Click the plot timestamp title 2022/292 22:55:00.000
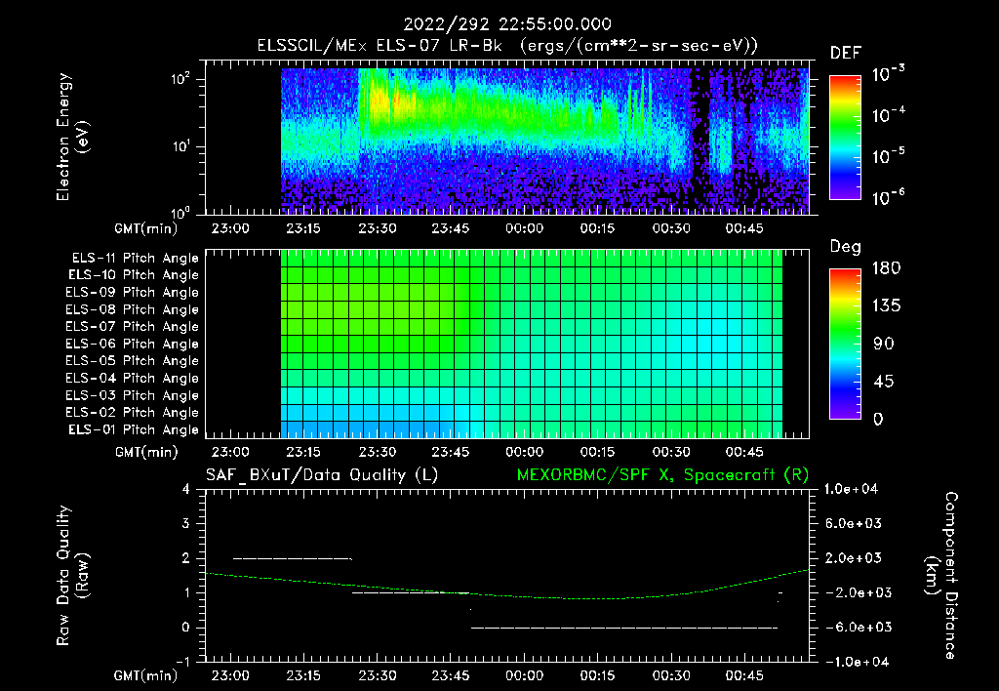Viewport: 999px width, 691px height. [x=507, y=24]
